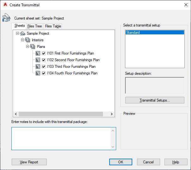
Task: Click the AutoCAD logo in title bar
Action: (x=5, y=5)
